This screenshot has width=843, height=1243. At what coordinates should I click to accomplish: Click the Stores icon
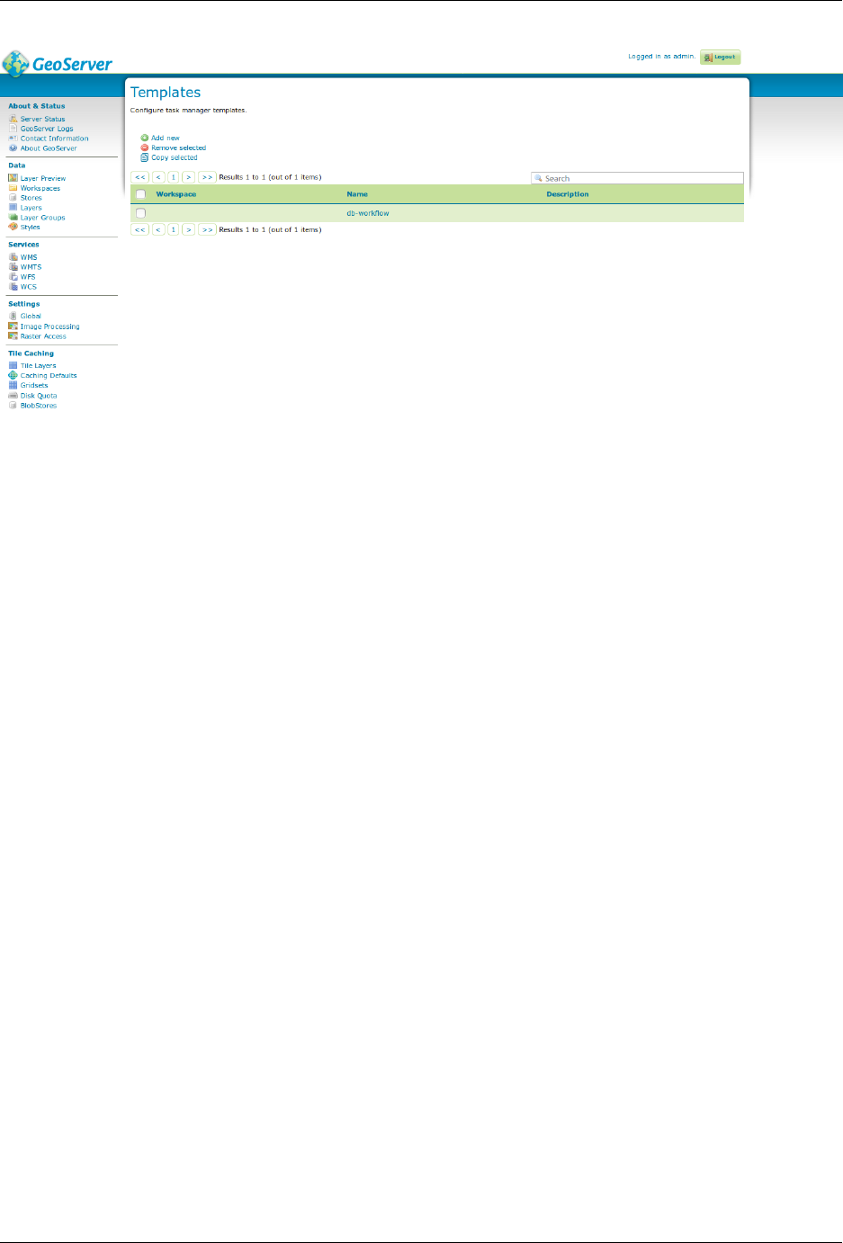tap(13, 198)
